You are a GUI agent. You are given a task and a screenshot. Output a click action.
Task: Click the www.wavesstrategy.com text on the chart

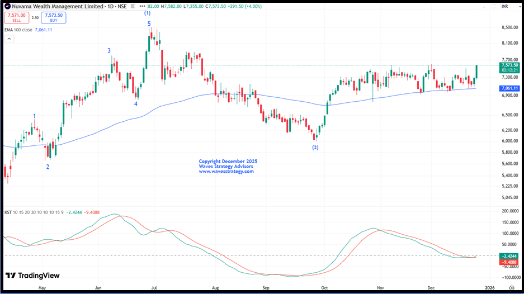pyautogui.click(x=226, y=172)
